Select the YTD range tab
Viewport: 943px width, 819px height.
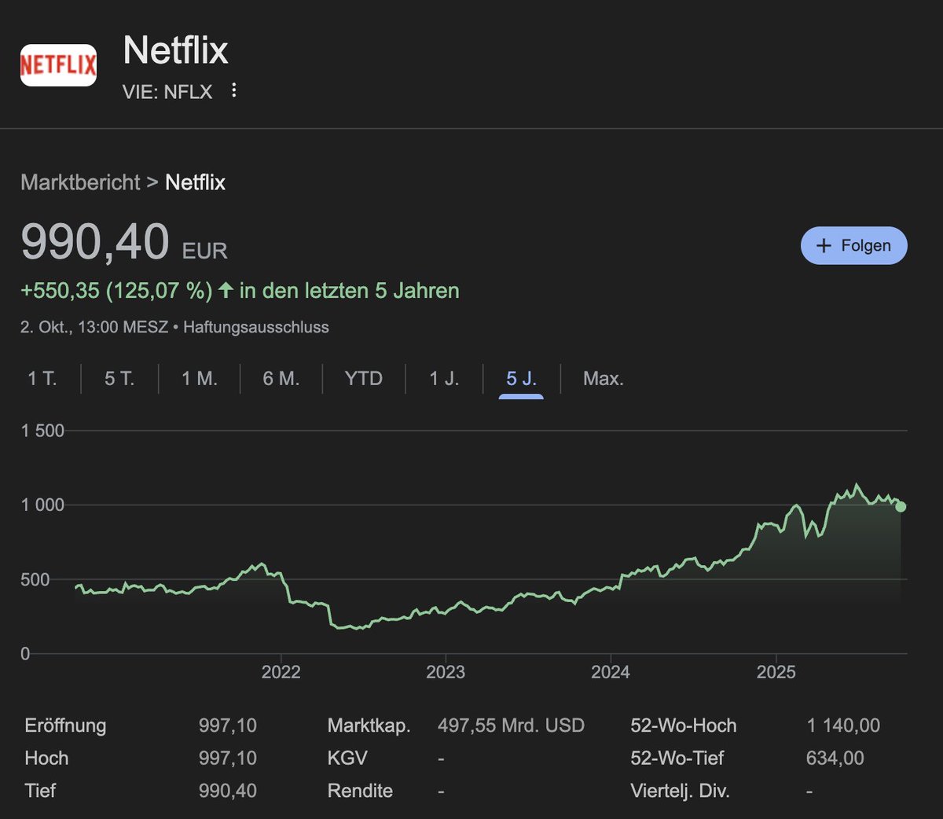click(364, 379)
